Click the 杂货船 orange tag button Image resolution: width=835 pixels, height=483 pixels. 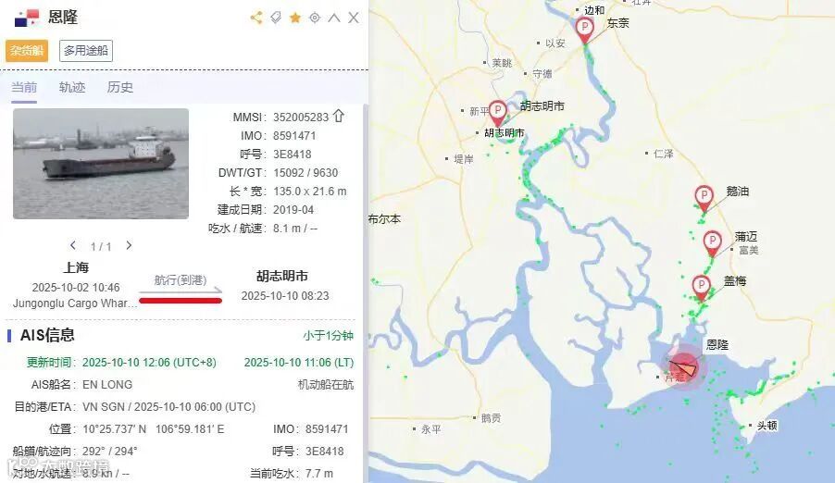[x=27, y=51]
